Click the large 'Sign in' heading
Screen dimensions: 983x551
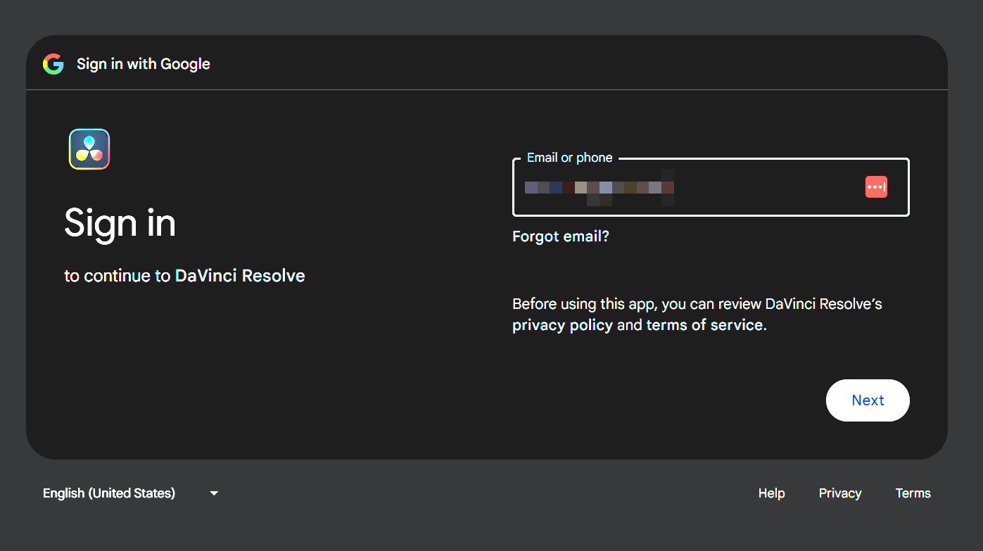click(120, 223)
